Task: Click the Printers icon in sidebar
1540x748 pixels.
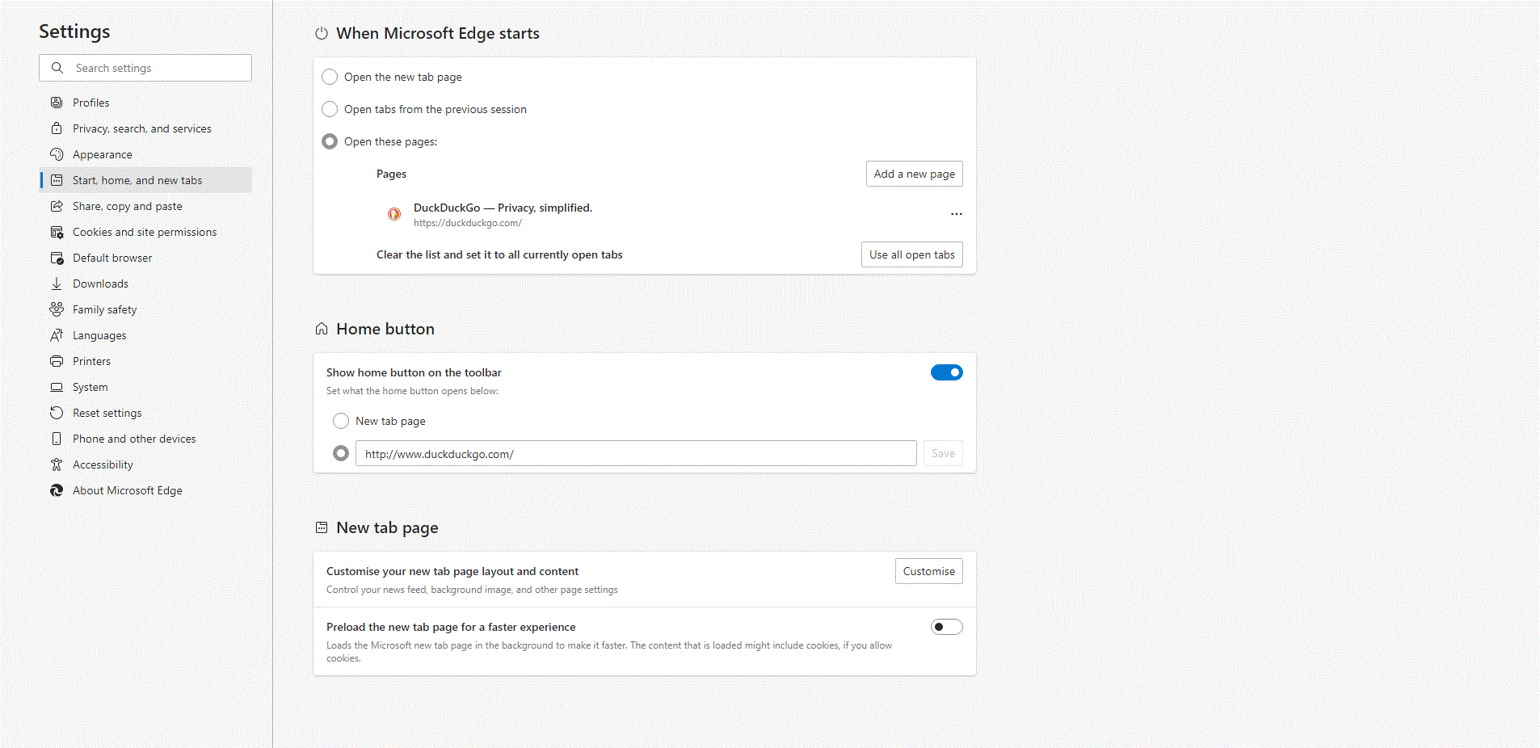Action: [x=57, y=361]
